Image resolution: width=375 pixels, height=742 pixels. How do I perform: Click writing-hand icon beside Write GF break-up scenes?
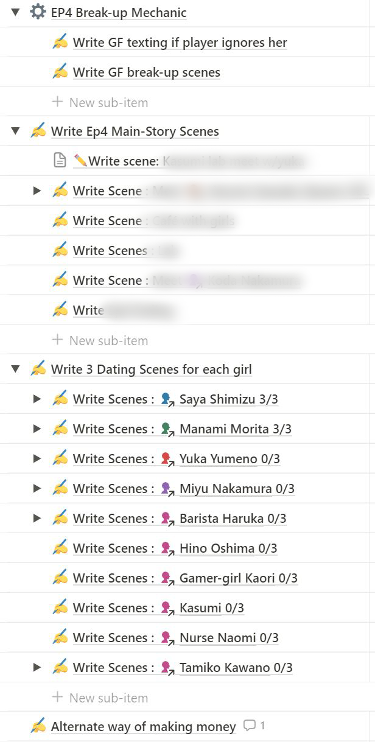pyautogui.click(x=60, y=72)
